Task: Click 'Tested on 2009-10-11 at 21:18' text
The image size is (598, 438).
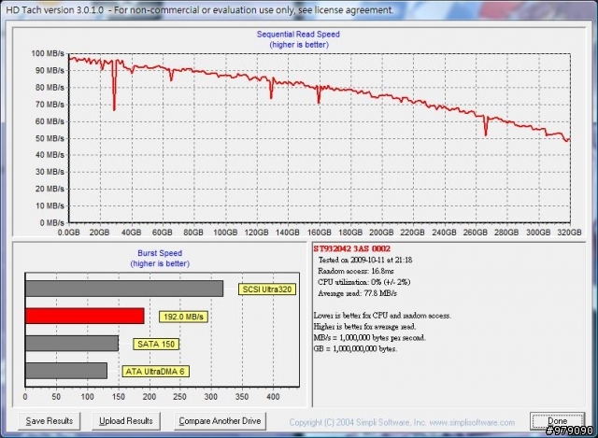Action: pyautogui.click(x=365, y=260)
